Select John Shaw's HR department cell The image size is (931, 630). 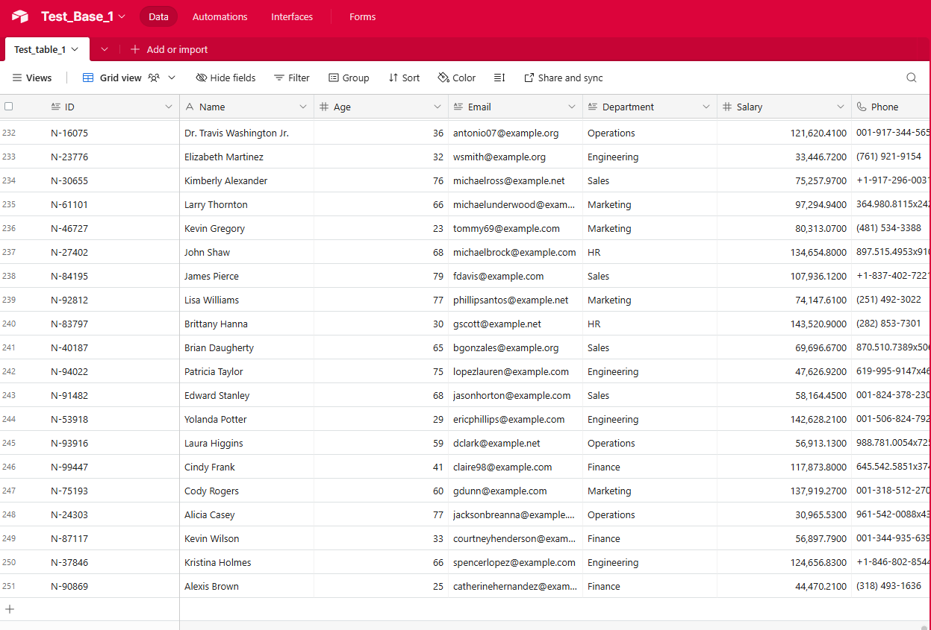[x=650, y=252]
